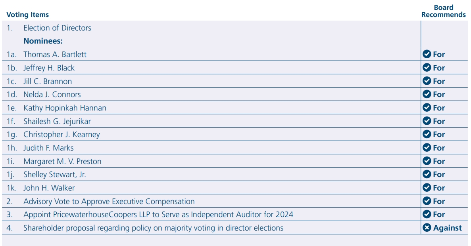Click the X icon next to Against
The height and width of the screenshot is (246, 471).
tap(427, 228)
